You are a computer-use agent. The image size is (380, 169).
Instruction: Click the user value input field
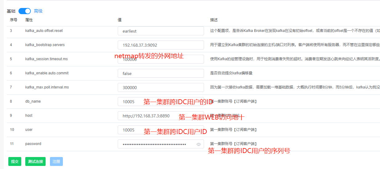130,130
